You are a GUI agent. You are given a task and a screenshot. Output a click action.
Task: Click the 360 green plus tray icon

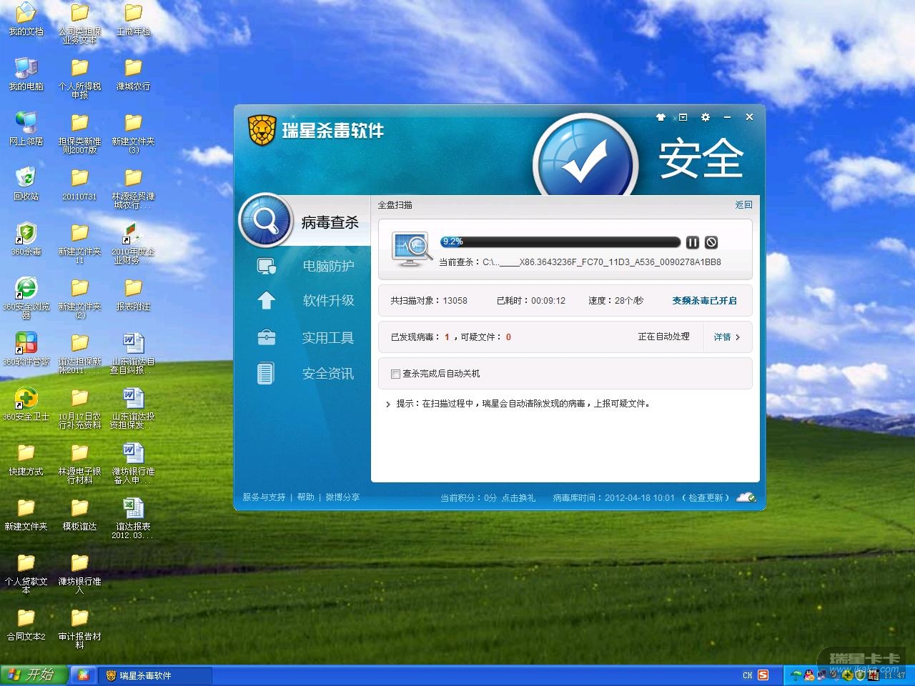tap(849, 675)
